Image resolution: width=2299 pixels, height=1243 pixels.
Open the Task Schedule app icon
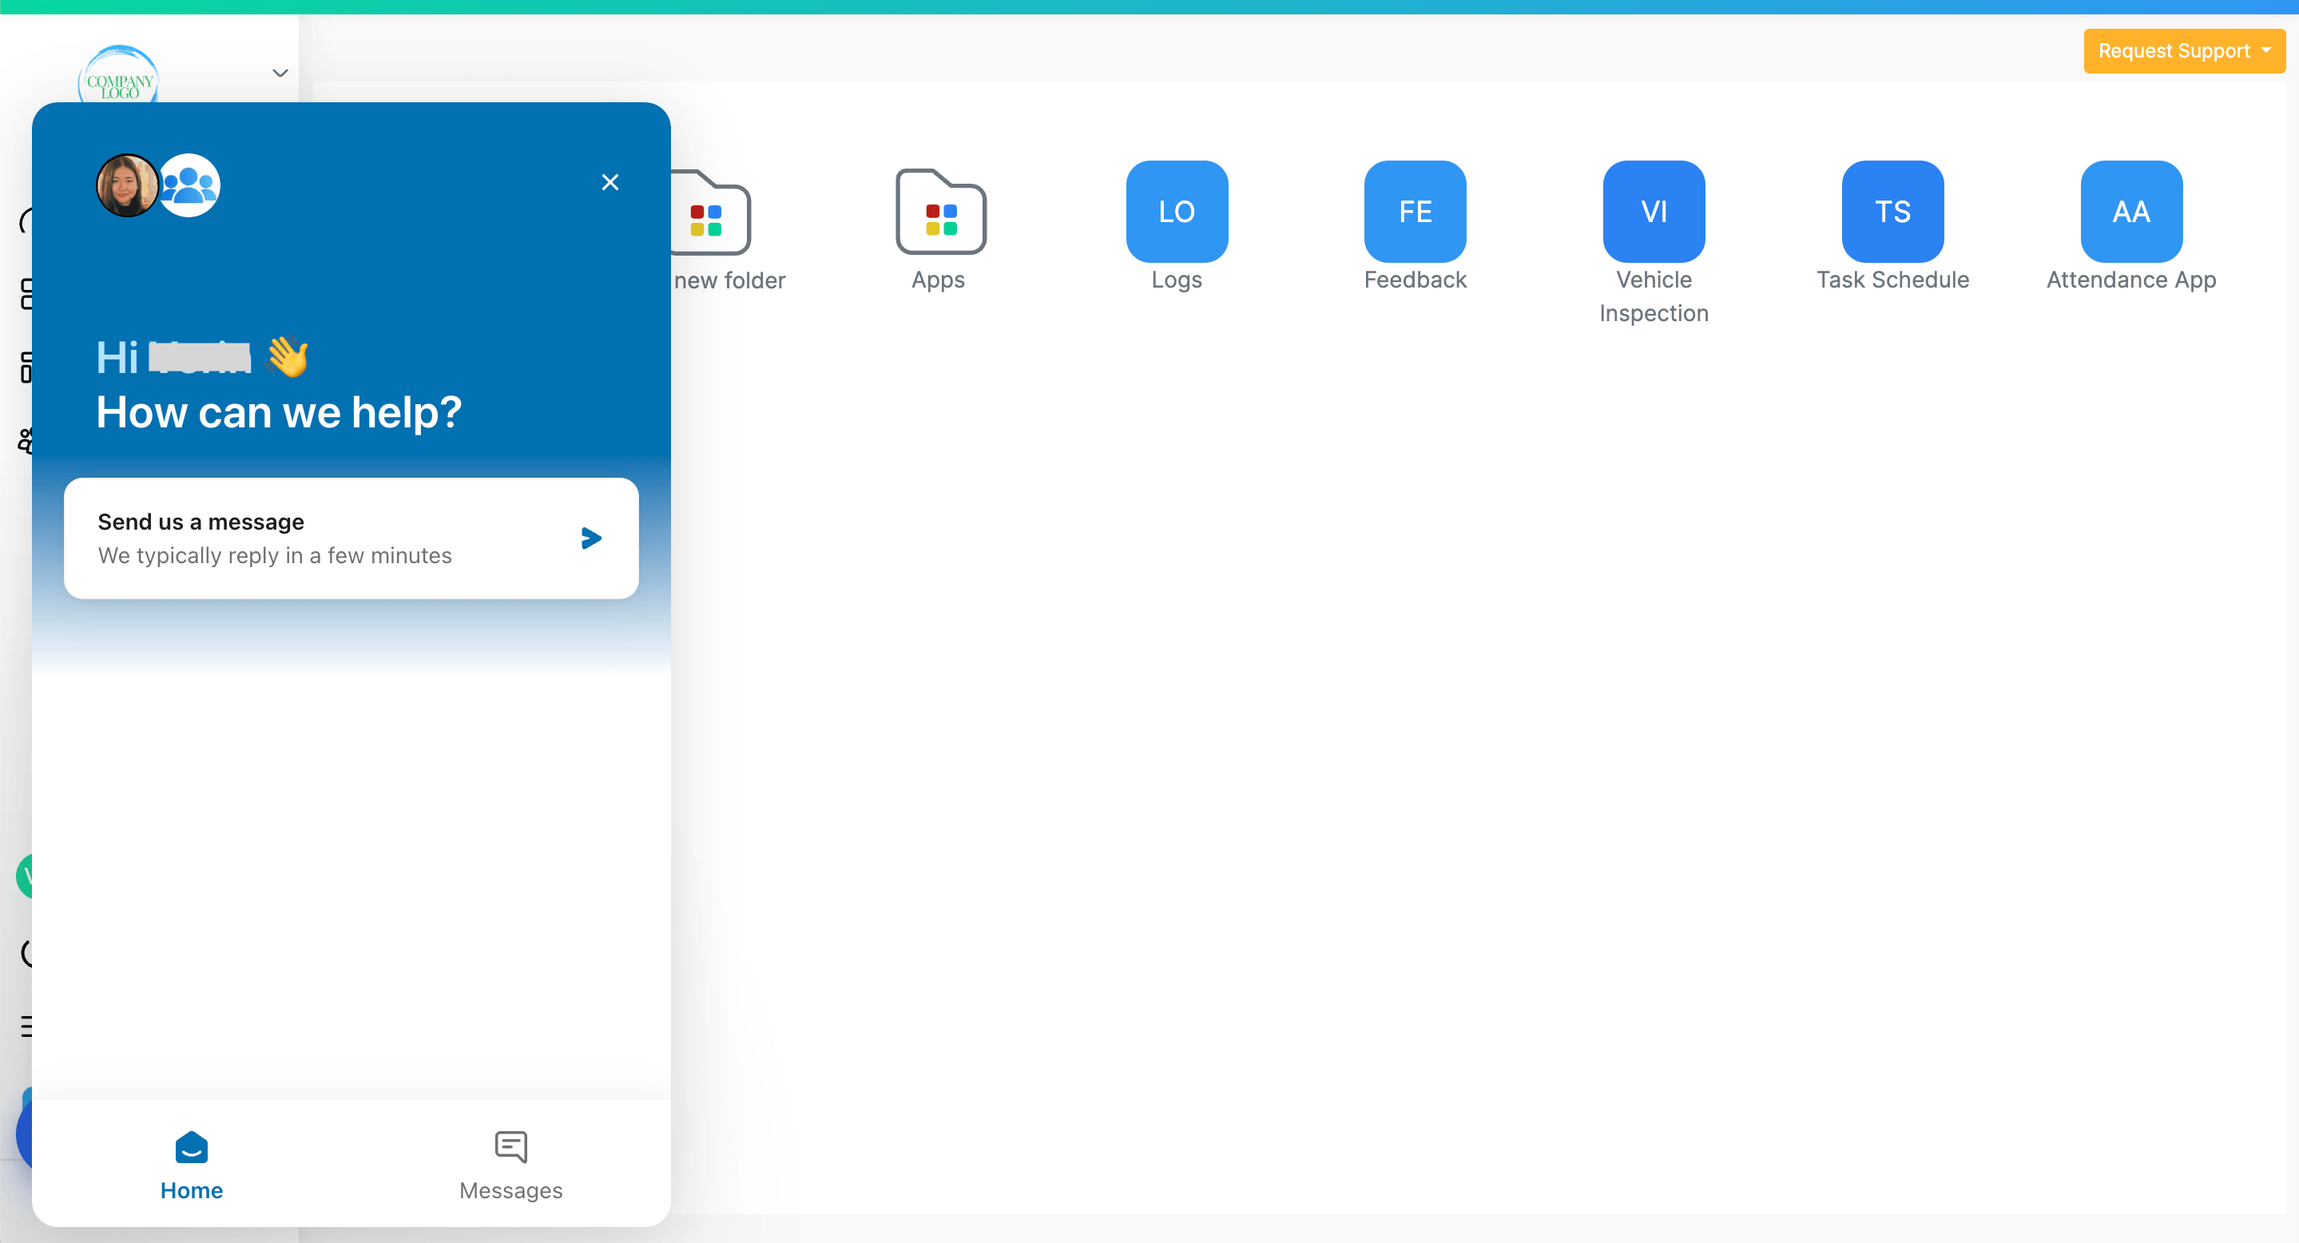(x=1892, y=212)
